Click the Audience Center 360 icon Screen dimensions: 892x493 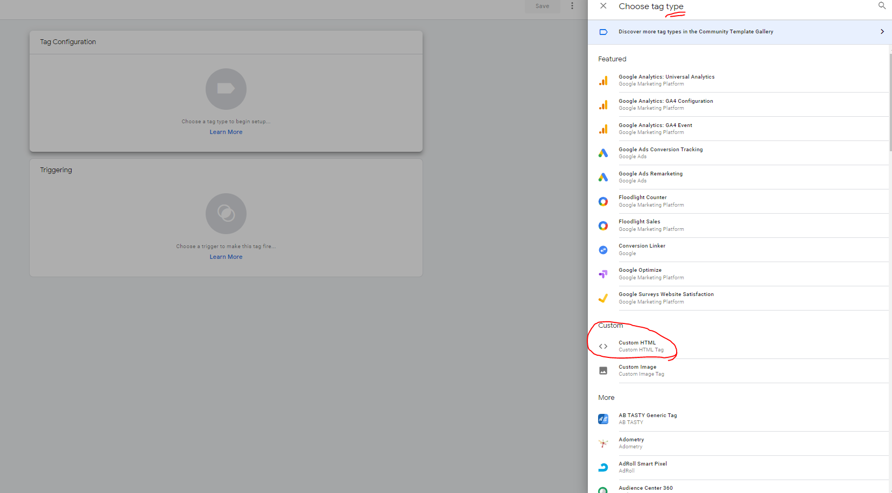tap(603, 490)
